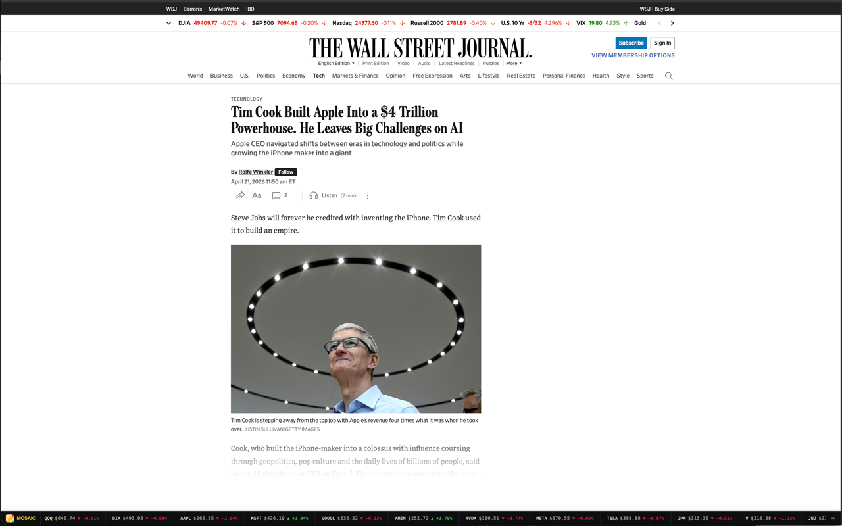Open the MarketWatch link in top bar

(x=224, y=9)
